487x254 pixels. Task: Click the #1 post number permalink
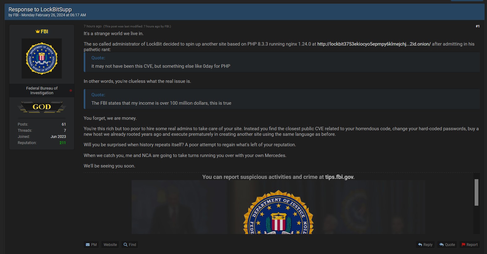(x=477, y=26)
